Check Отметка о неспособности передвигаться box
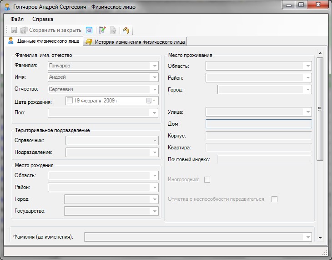 [274, 199]
